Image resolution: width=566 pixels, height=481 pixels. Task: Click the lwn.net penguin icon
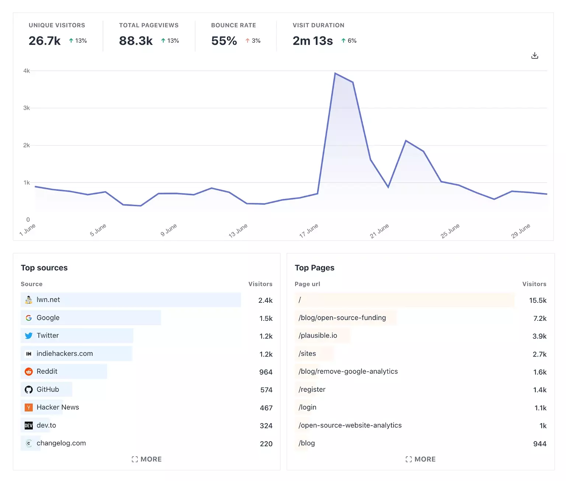coord(29,300)
